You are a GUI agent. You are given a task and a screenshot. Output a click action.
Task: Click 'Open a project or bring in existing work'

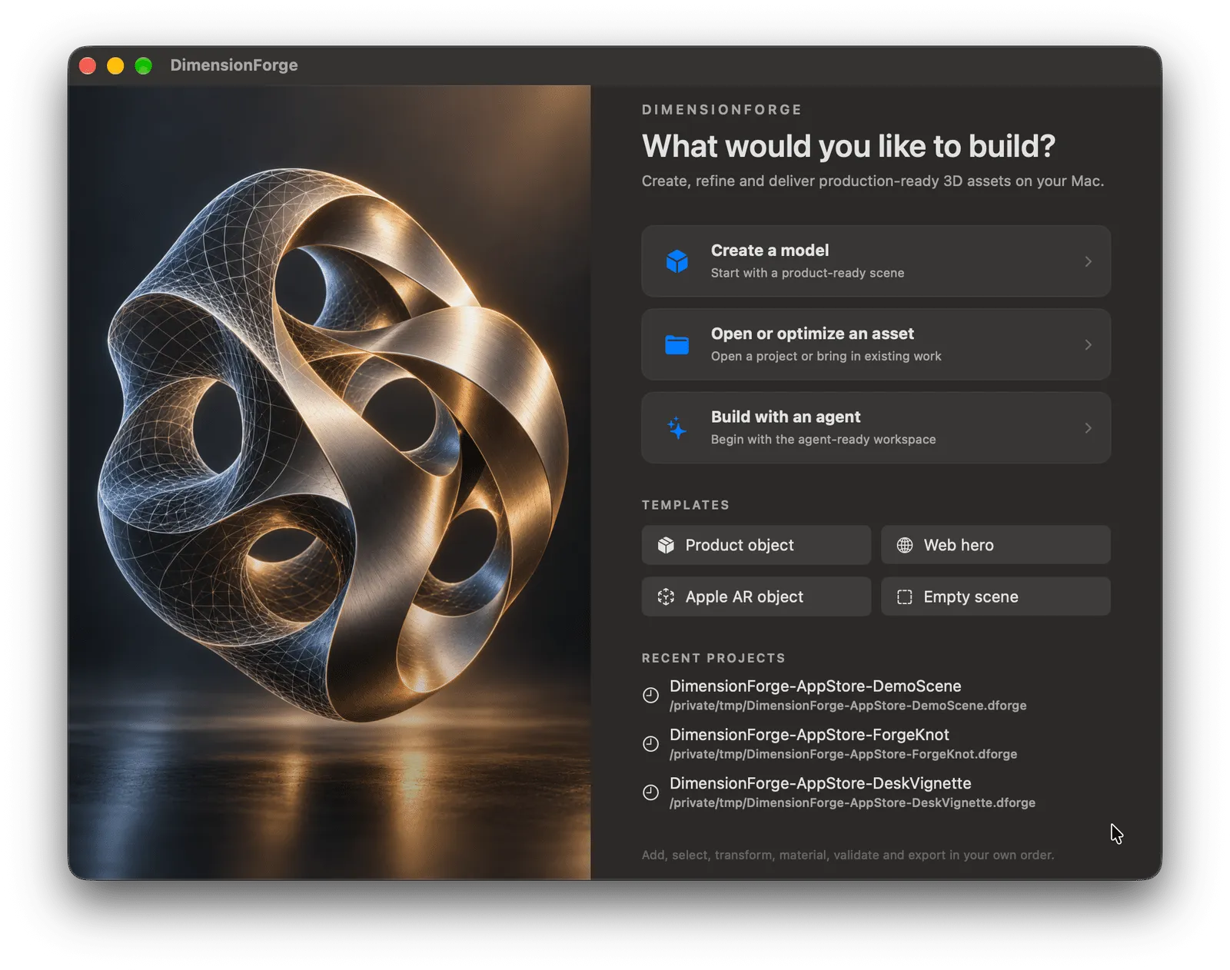826,356
